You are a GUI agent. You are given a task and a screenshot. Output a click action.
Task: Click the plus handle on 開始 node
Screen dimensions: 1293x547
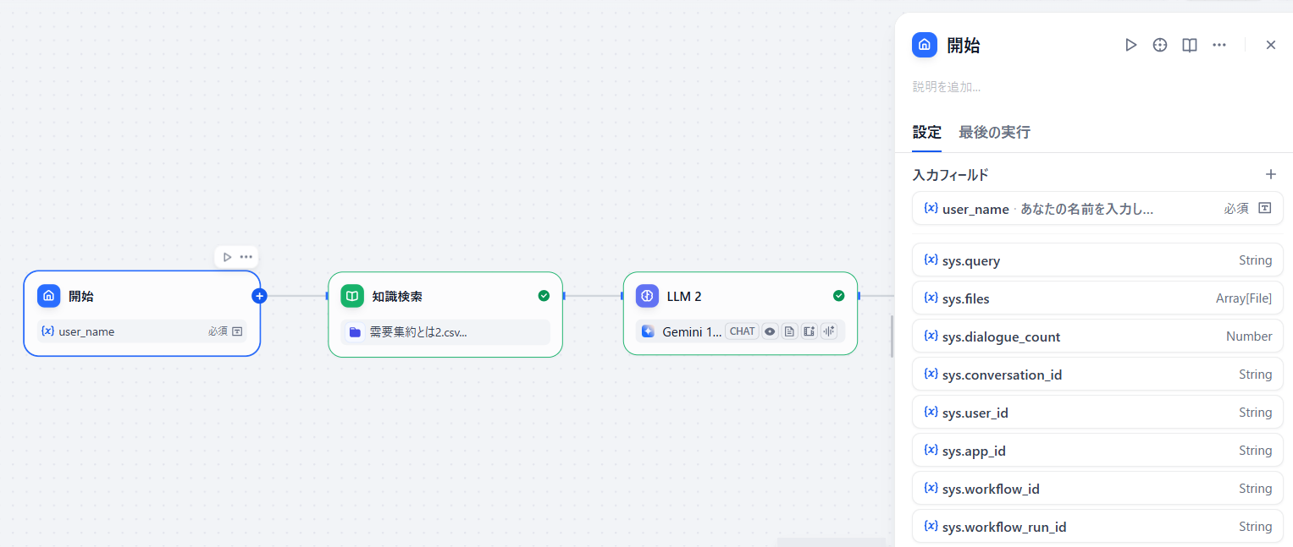coord(260,296)
